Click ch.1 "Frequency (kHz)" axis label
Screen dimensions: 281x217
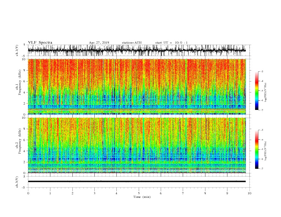pyautogui.click(x=20, y=83)
